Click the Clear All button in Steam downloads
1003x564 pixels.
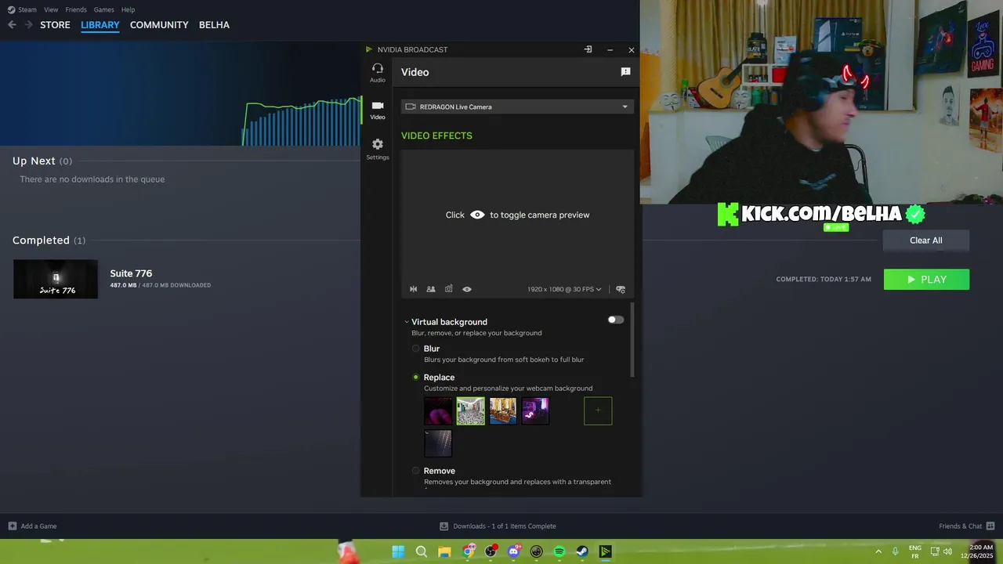click(x=926, y=240)
